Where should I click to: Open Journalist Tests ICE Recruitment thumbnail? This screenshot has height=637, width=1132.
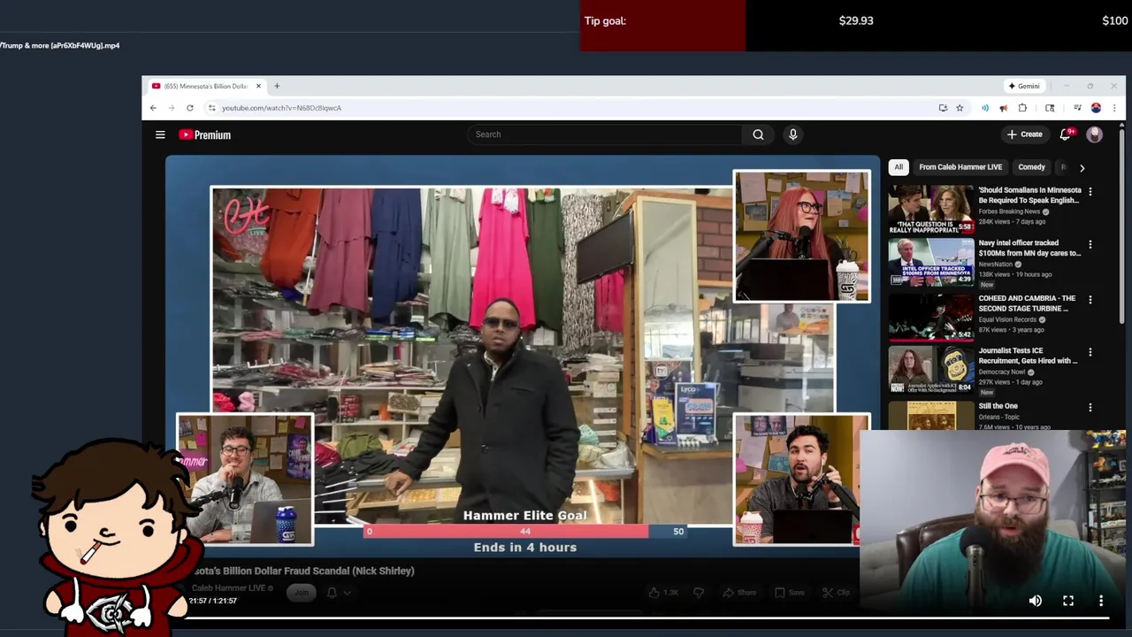pyautogui.click(x=931, y=370)
